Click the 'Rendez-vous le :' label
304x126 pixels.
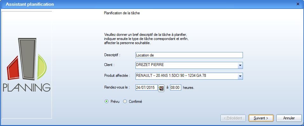(117, 87)
